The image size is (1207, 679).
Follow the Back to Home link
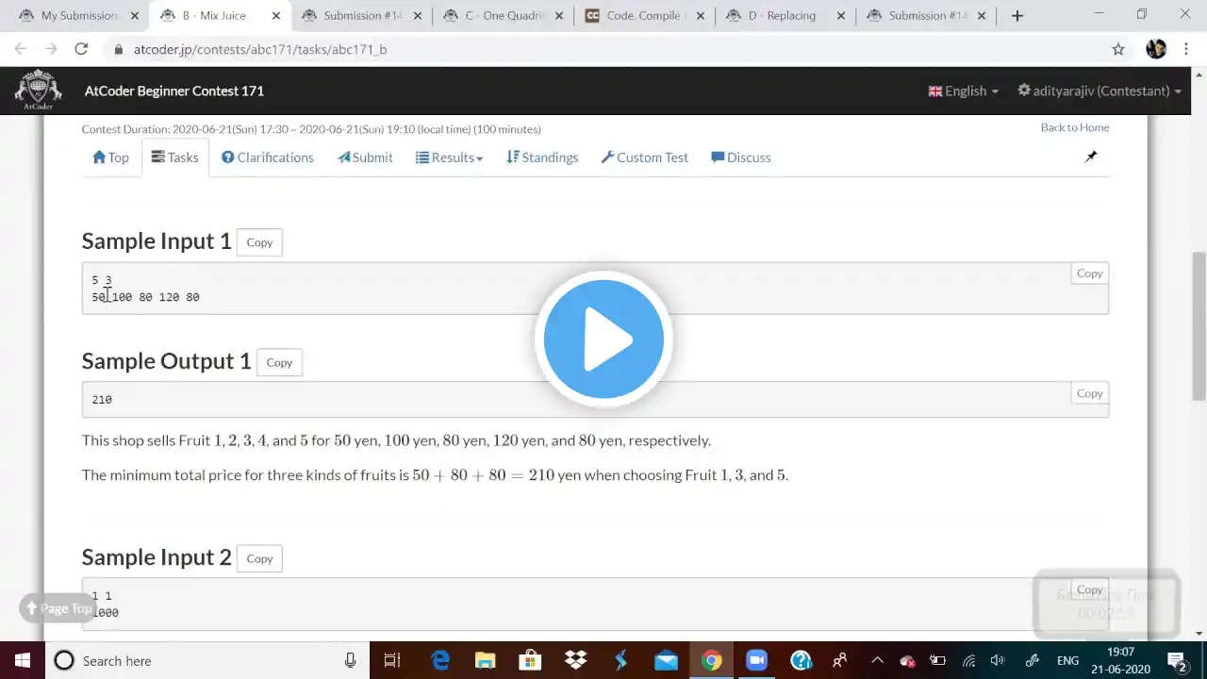(x=1075, y=127)
